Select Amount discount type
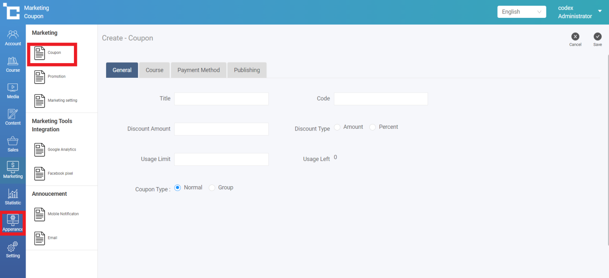 [338, 127]
